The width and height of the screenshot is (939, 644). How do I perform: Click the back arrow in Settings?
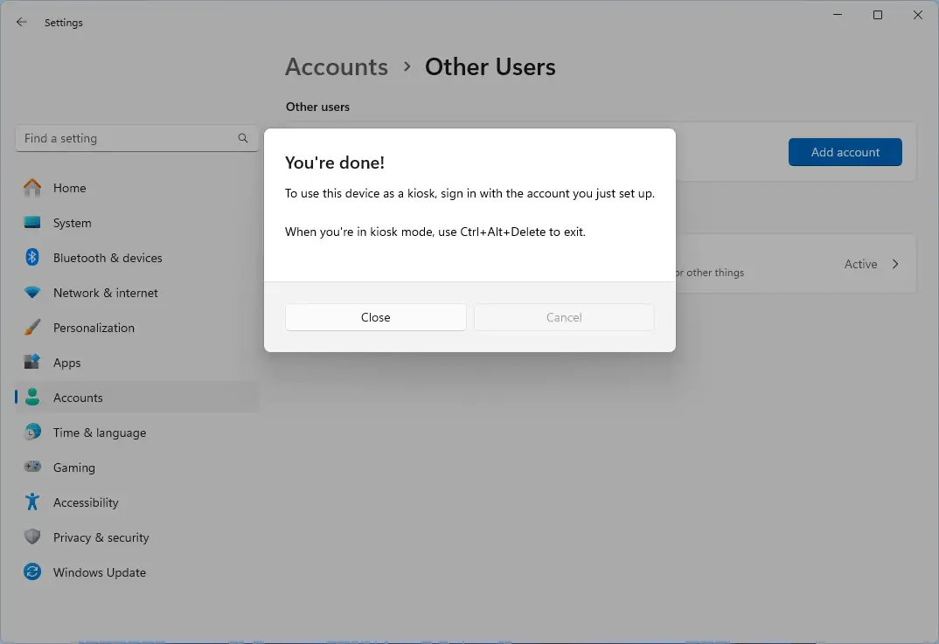22,22
